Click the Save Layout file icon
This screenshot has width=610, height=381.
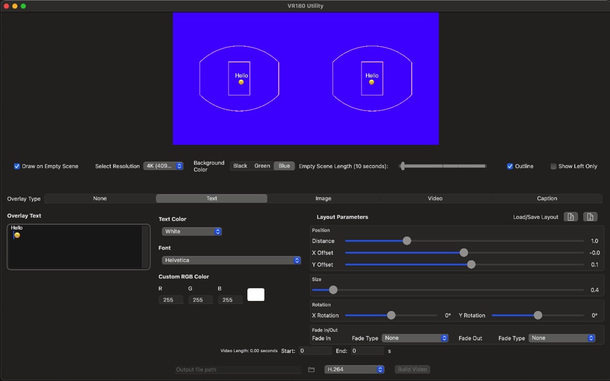tap(590, 217)
